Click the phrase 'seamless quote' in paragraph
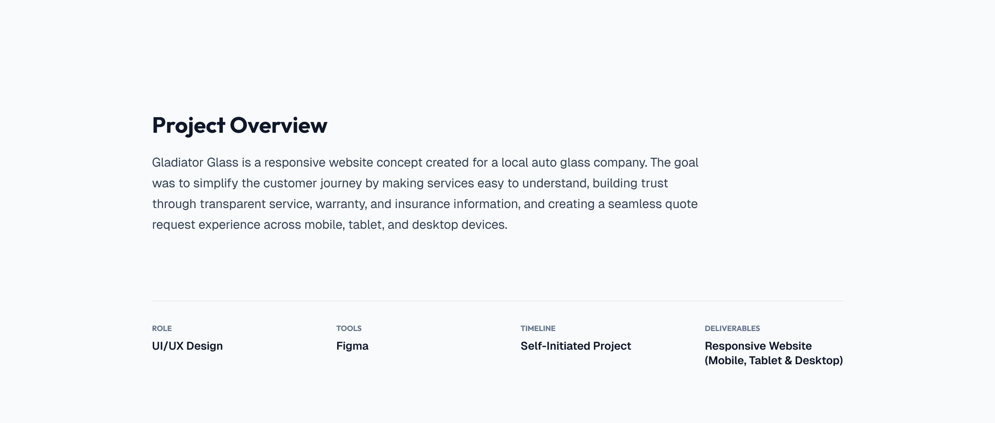Image resolution: width=995 pixels, height=423 pixels. pos(653,204)
